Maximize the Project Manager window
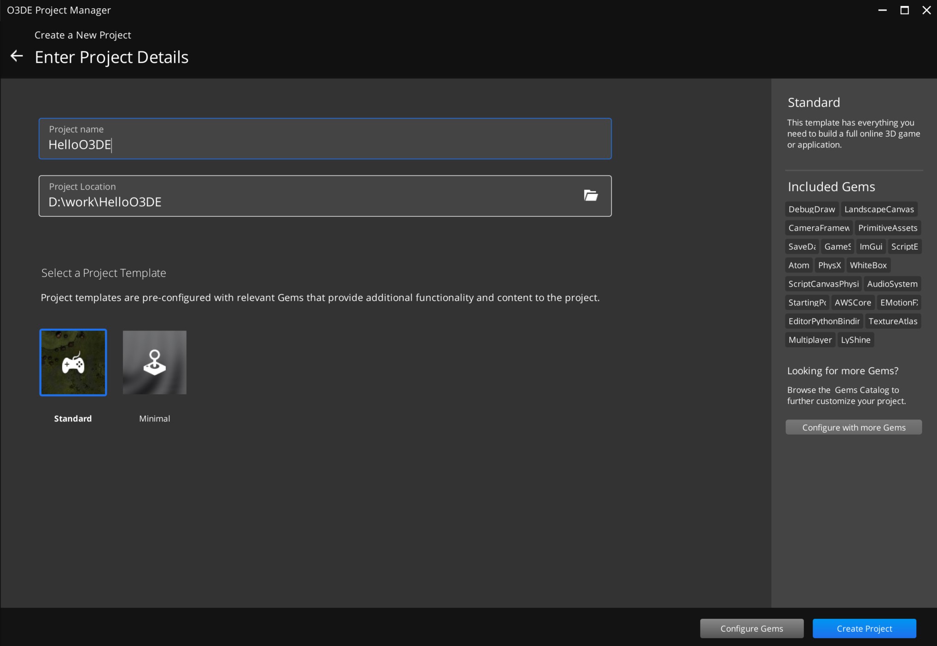The width and height of the screenshot is (937, 646). pyautogui.click(x=904, y=10)
